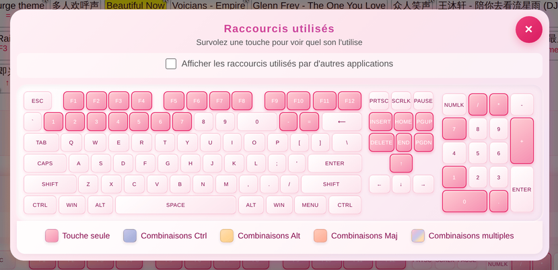Viewport: 558px width, 270px height.
Task: Select the F4 key
Action: [x=141, y=101]
